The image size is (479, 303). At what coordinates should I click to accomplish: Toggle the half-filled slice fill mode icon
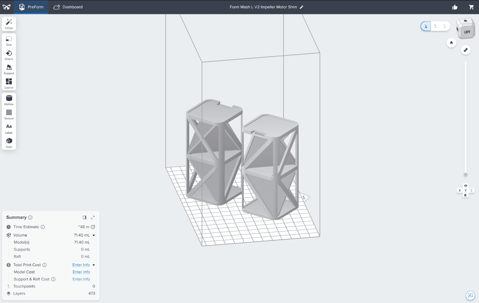(466, 195)
